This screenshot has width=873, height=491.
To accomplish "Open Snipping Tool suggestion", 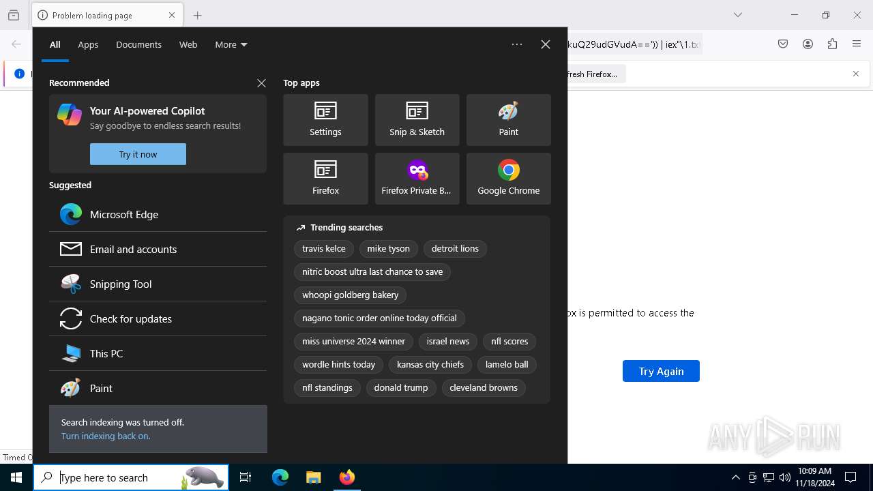I will 158,284.
